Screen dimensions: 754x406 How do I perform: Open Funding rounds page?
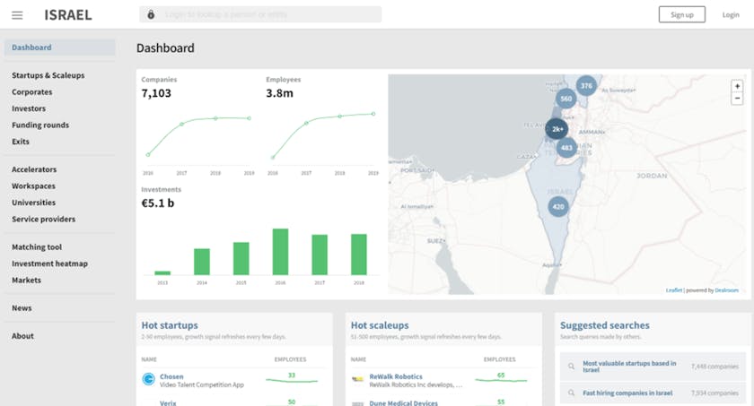(x=40, y=125)
